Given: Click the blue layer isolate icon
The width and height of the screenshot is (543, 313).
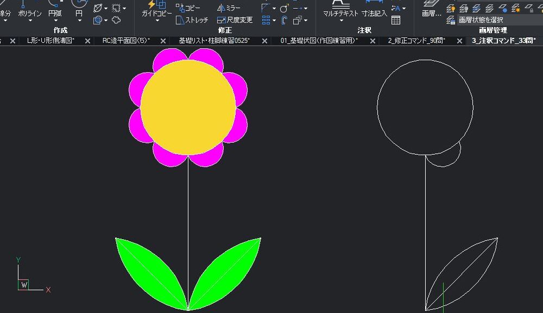Looking at the screenshot, I should [477, 8].
